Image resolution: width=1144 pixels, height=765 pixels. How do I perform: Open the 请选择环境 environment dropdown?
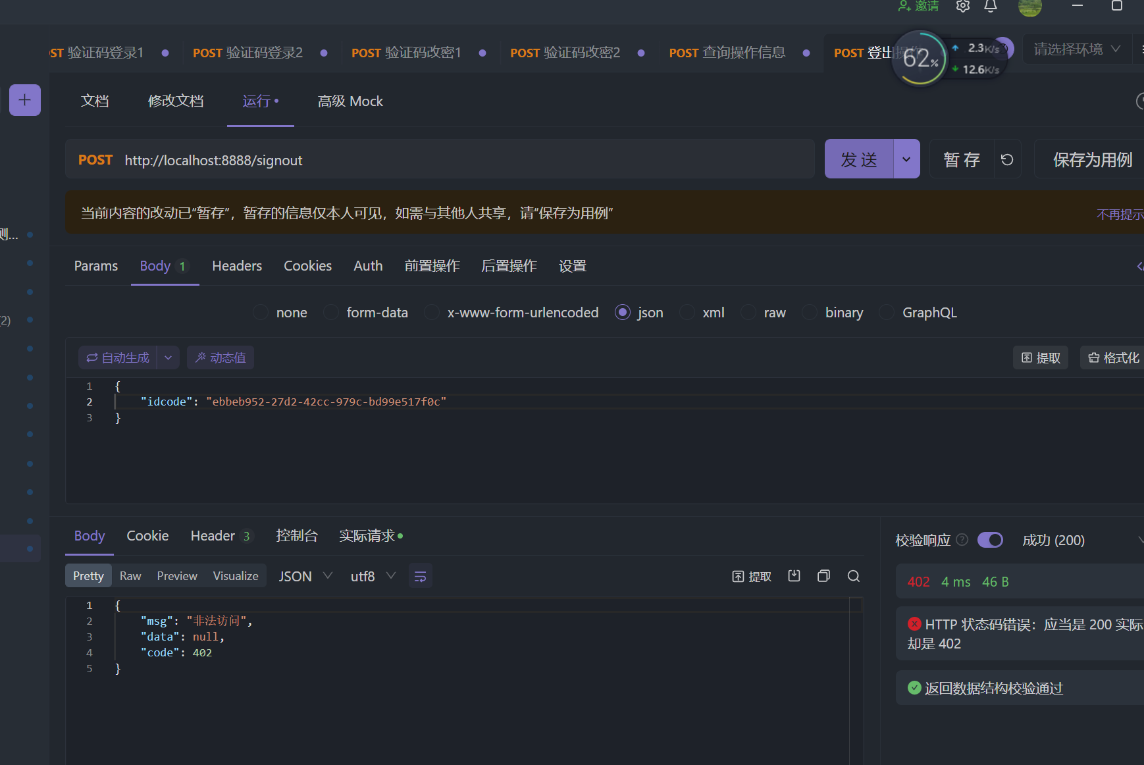pyautogui.click(x=1077, y=49)
